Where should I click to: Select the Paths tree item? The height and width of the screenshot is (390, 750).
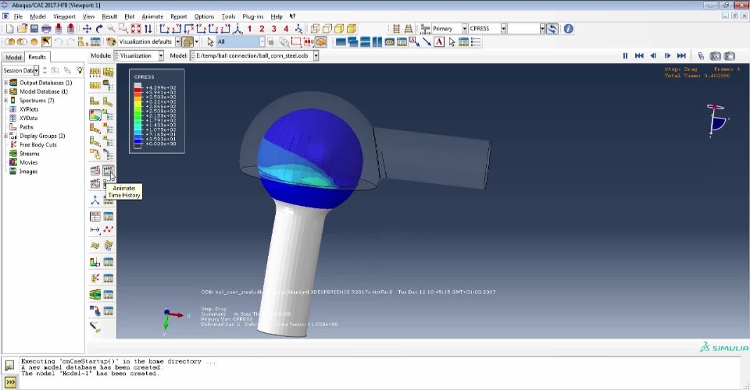pos(27,127)
